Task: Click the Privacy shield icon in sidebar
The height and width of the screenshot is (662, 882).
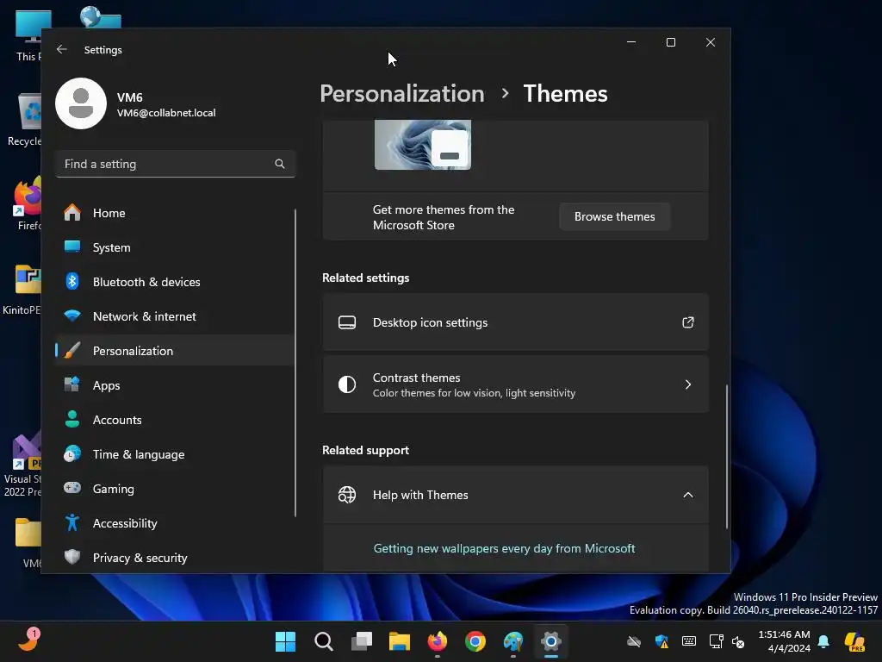Action: 72,557
